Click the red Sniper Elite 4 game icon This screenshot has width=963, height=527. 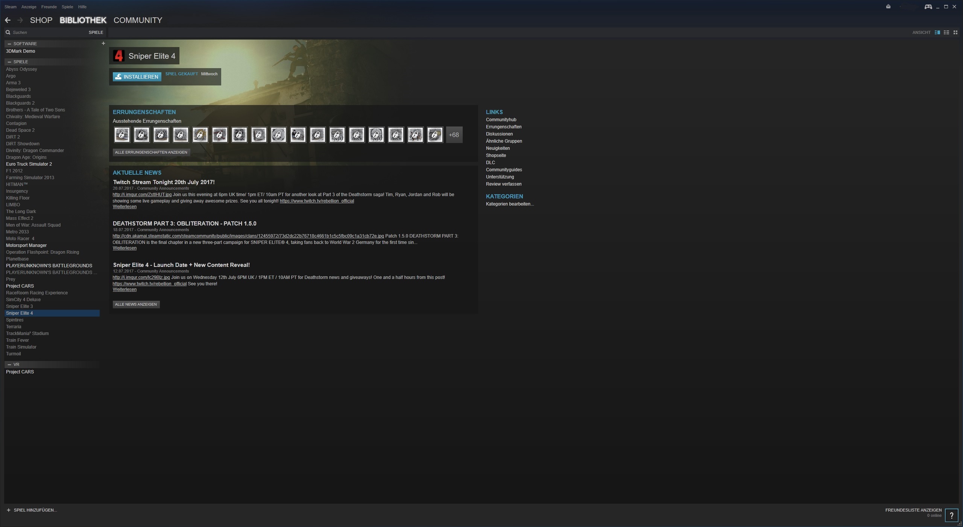point(118,56)
